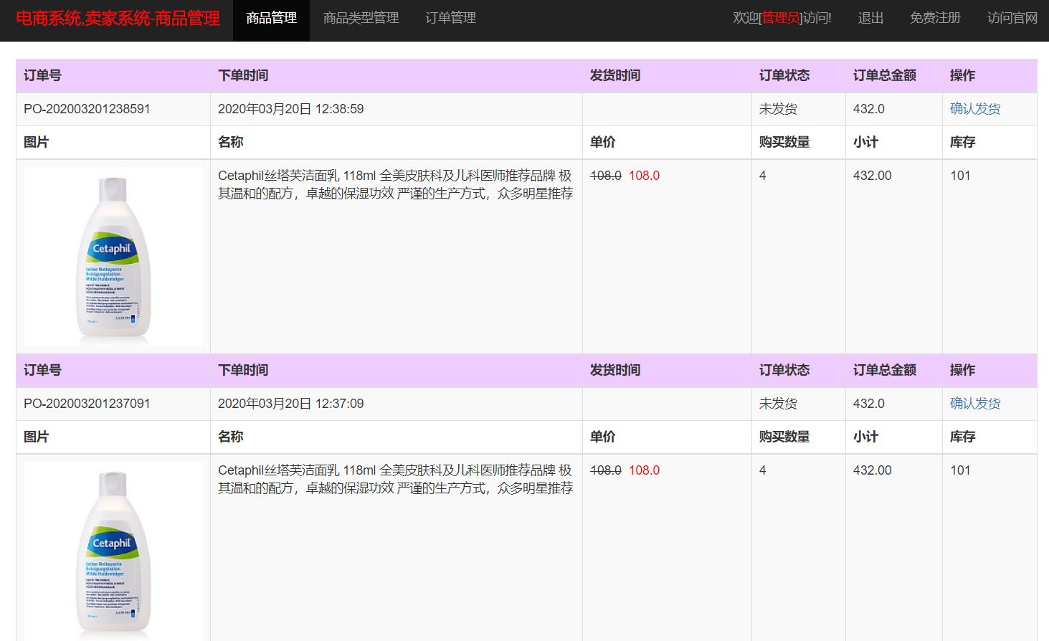Click the first 名称 subheader
1049x641 pixels.
point(230,142)
